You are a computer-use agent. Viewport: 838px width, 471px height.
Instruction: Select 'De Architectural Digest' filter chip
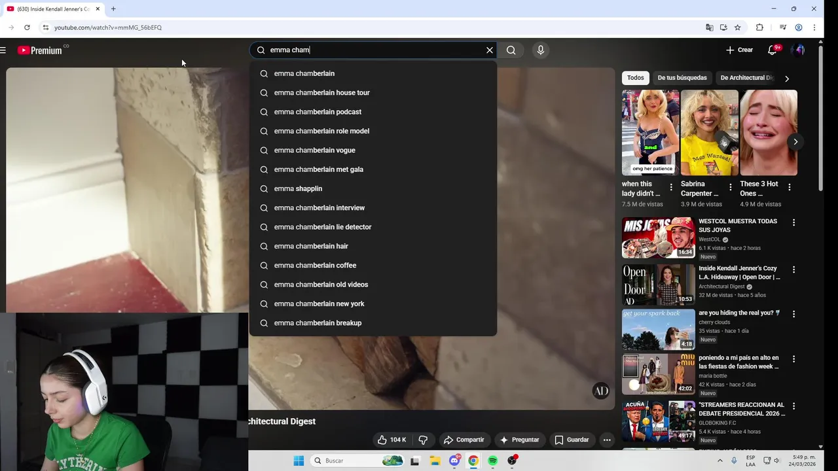[x=746, y=78]
